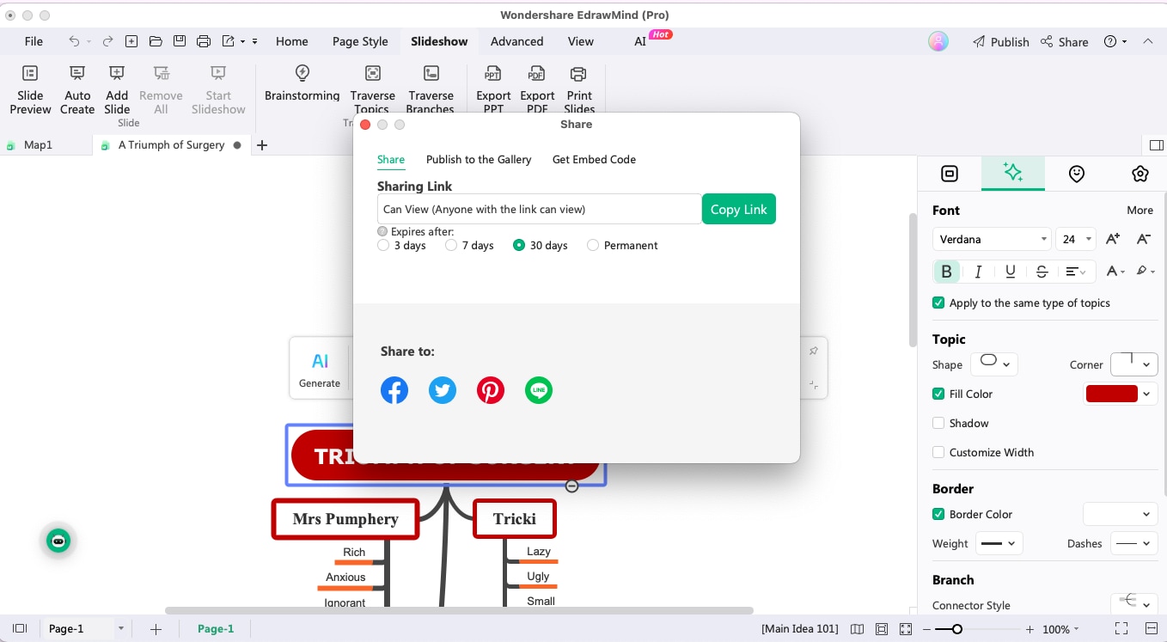Open Slide Preview from the ribbon

[x=30, y=89]
